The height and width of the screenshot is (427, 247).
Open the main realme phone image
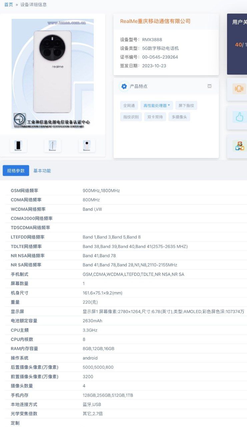coord(53,74)
